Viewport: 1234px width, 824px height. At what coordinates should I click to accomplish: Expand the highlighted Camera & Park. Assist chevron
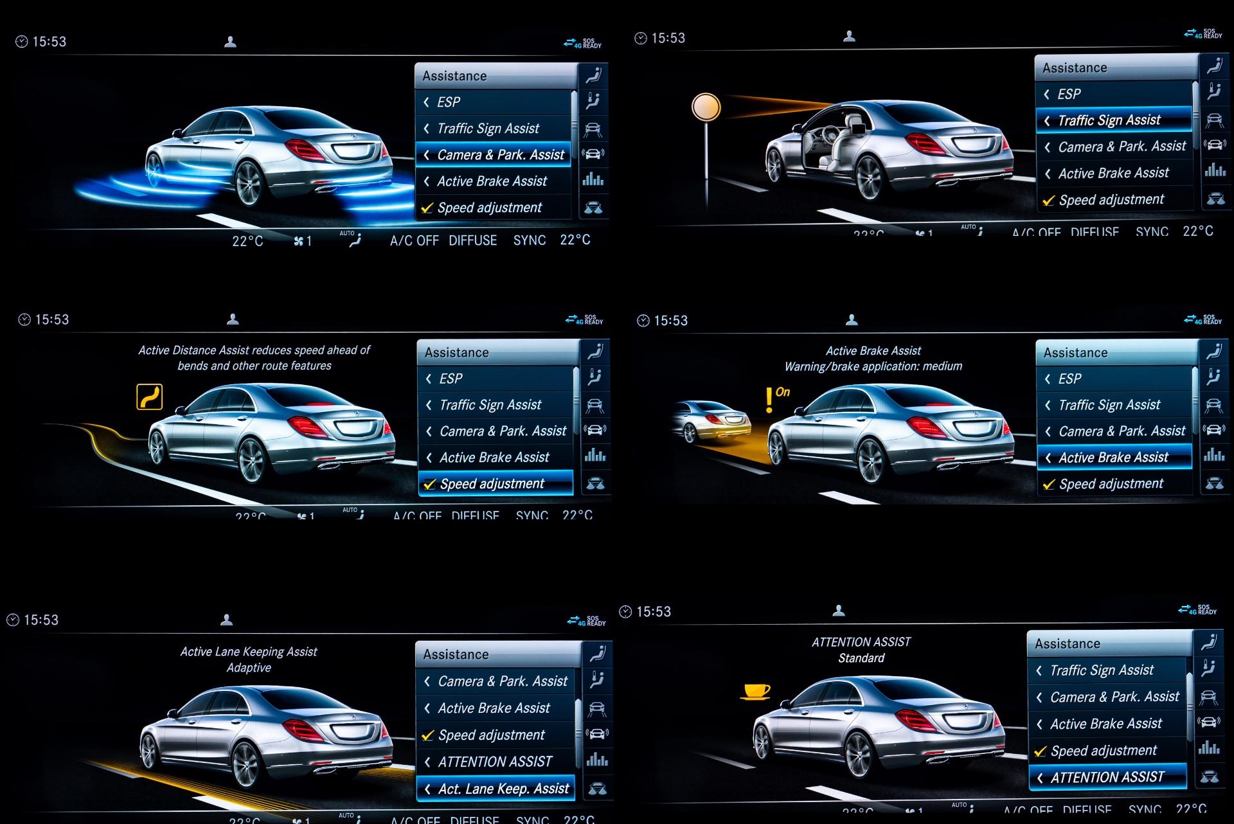(426, 155)
